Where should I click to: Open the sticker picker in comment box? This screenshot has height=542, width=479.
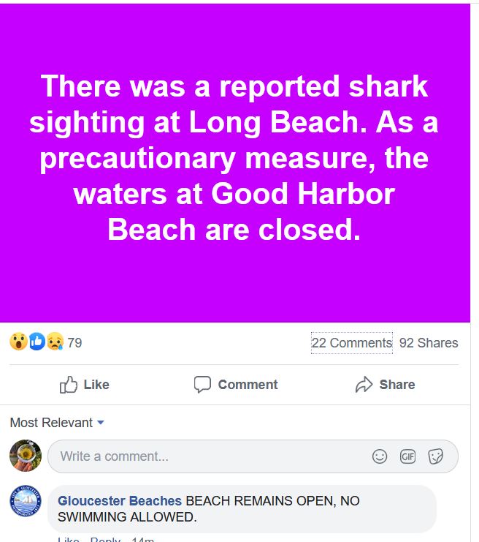[x=435, y=456]
